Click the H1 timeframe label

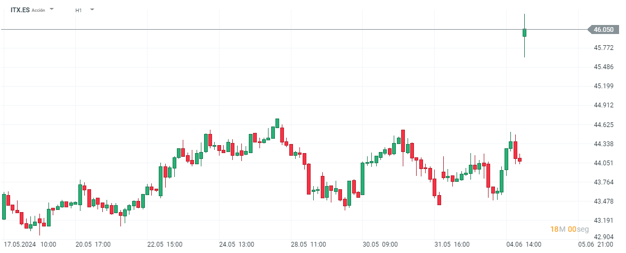[x=78, y=10]
